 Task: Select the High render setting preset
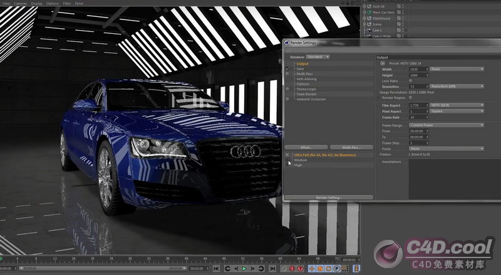pyautogui.click(x=298, y=165)
